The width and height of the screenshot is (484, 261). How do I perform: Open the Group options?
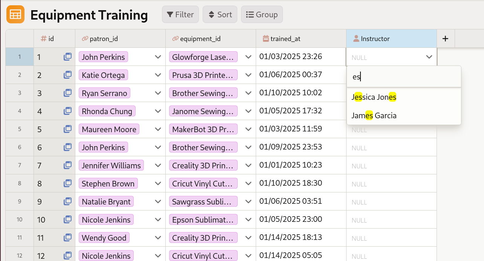[x=262, y=14]
